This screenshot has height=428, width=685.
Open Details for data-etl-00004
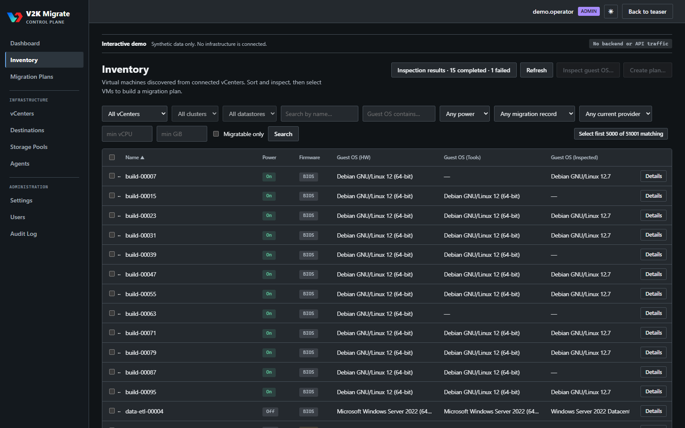click(653, 411)
